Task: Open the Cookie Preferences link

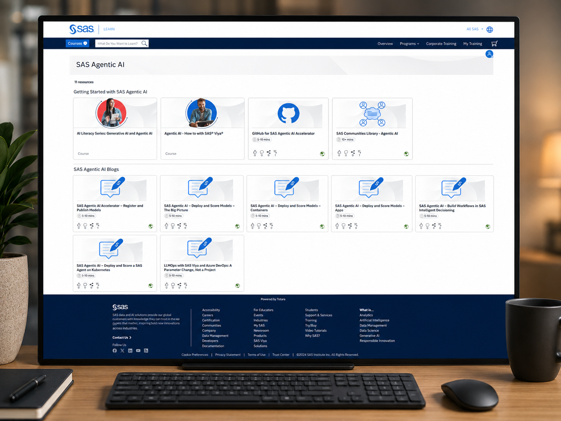Action: [195, 355]
